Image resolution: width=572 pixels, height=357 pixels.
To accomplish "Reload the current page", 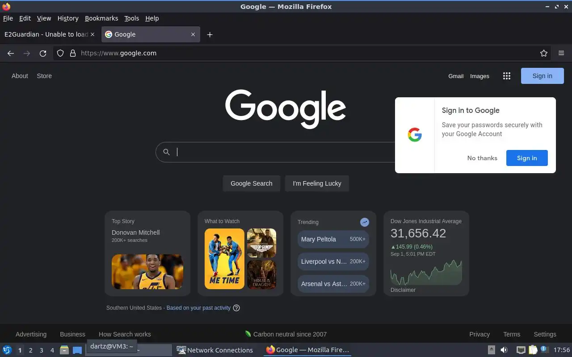I will (x=43, y=53).
